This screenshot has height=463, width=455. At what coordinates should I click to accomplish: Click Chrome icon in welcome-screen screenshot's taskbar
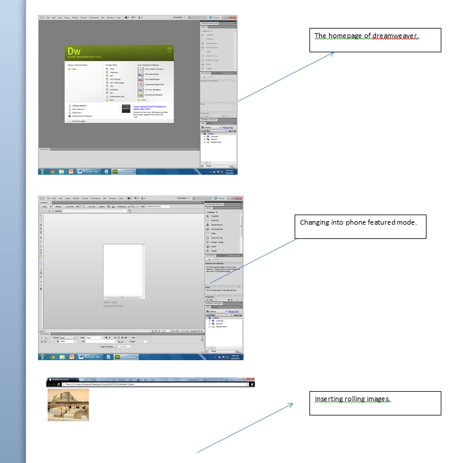point(52,172)
